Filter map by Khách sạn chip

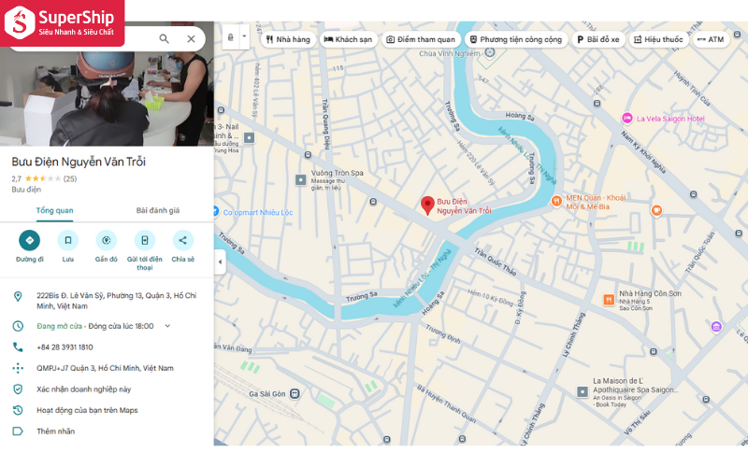[x=348, y=39]
